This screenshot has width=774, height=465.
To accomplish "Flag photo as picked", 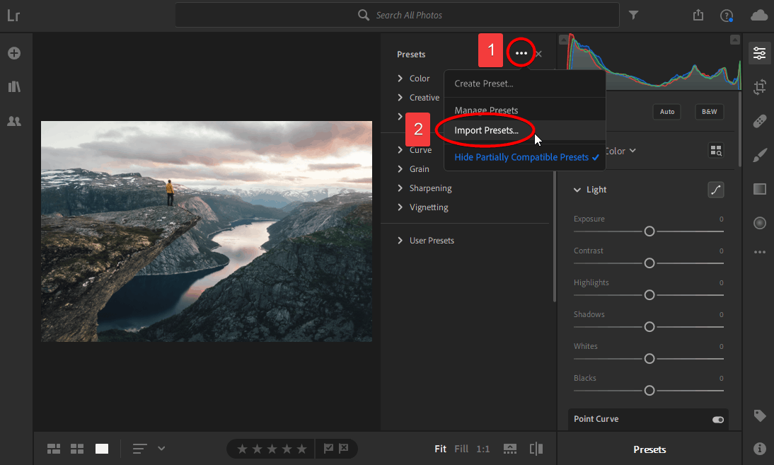I will click(x=328, y=448).
